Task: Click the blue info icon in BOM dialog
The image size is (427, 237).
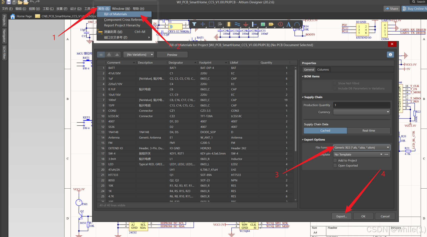Action: [390, 55]
